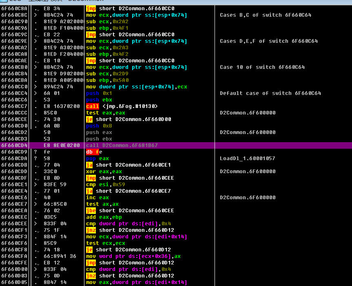Click 'mov eax,dword ptr ds:[edi+0x14]' instruction

point(137,282)
